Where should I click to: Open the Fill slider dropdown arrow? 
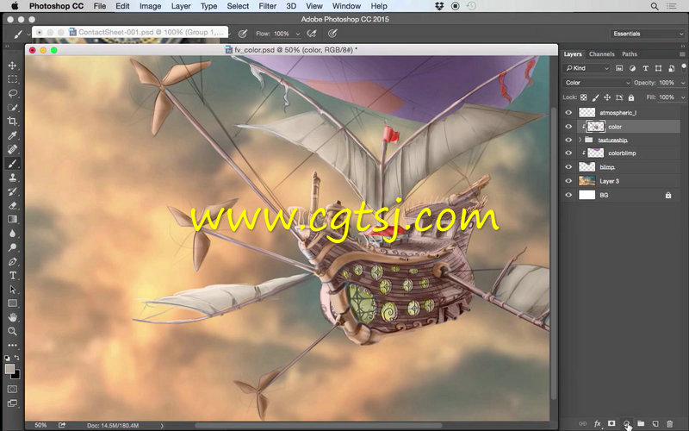click(x=683, y=97)
